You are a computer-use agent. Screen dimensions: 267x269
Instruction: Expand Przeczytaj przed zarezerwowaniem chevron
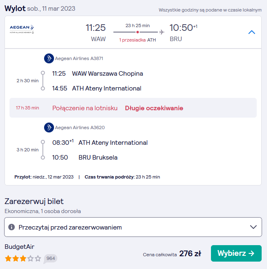pyautogui.click(x=253, y=227)
